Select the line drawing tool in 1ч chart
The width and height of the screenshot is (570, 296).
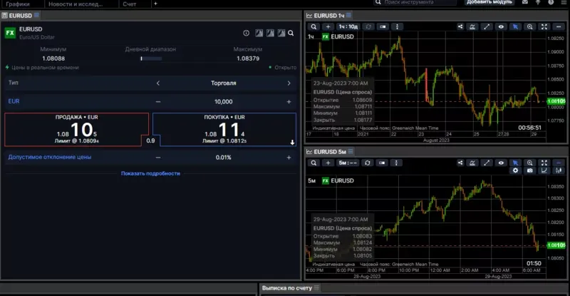pyautogui.click(x=487, y=26)
